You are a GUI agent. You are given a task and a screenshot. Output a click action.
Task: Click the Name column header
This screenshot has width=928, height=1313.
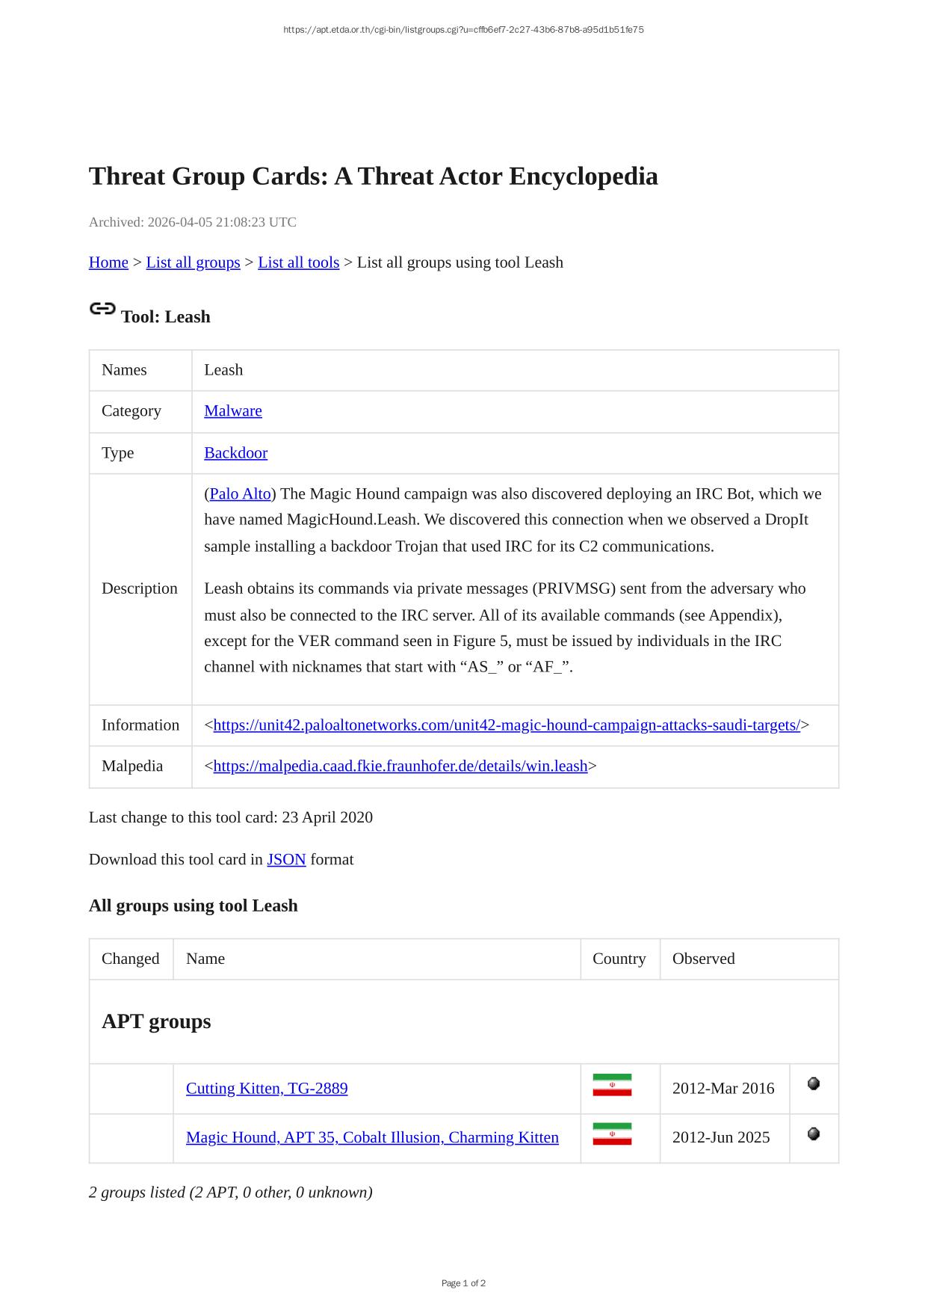click(x=205, y=959)
